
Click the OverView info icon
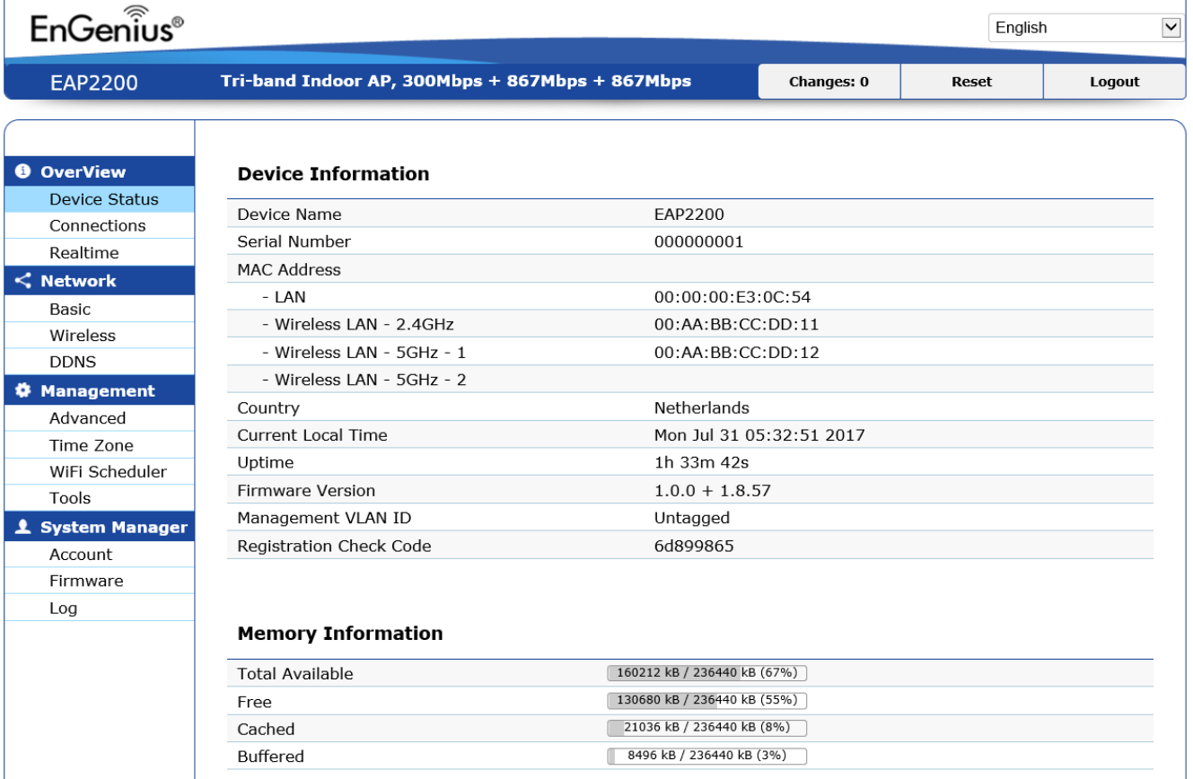[x=23, y=171]
